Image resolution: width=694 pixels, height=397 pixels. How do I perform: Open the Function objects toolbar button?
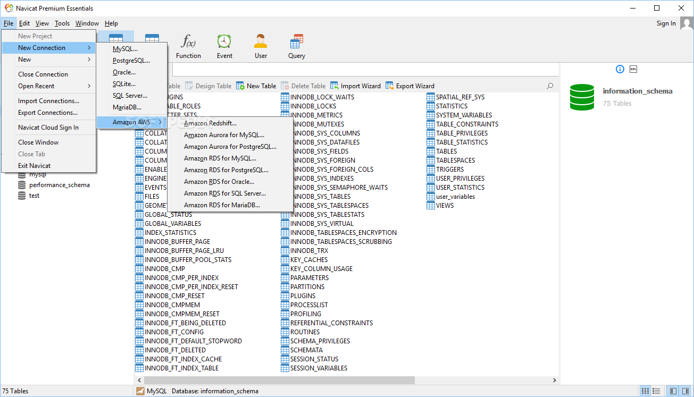click(188, 46)
